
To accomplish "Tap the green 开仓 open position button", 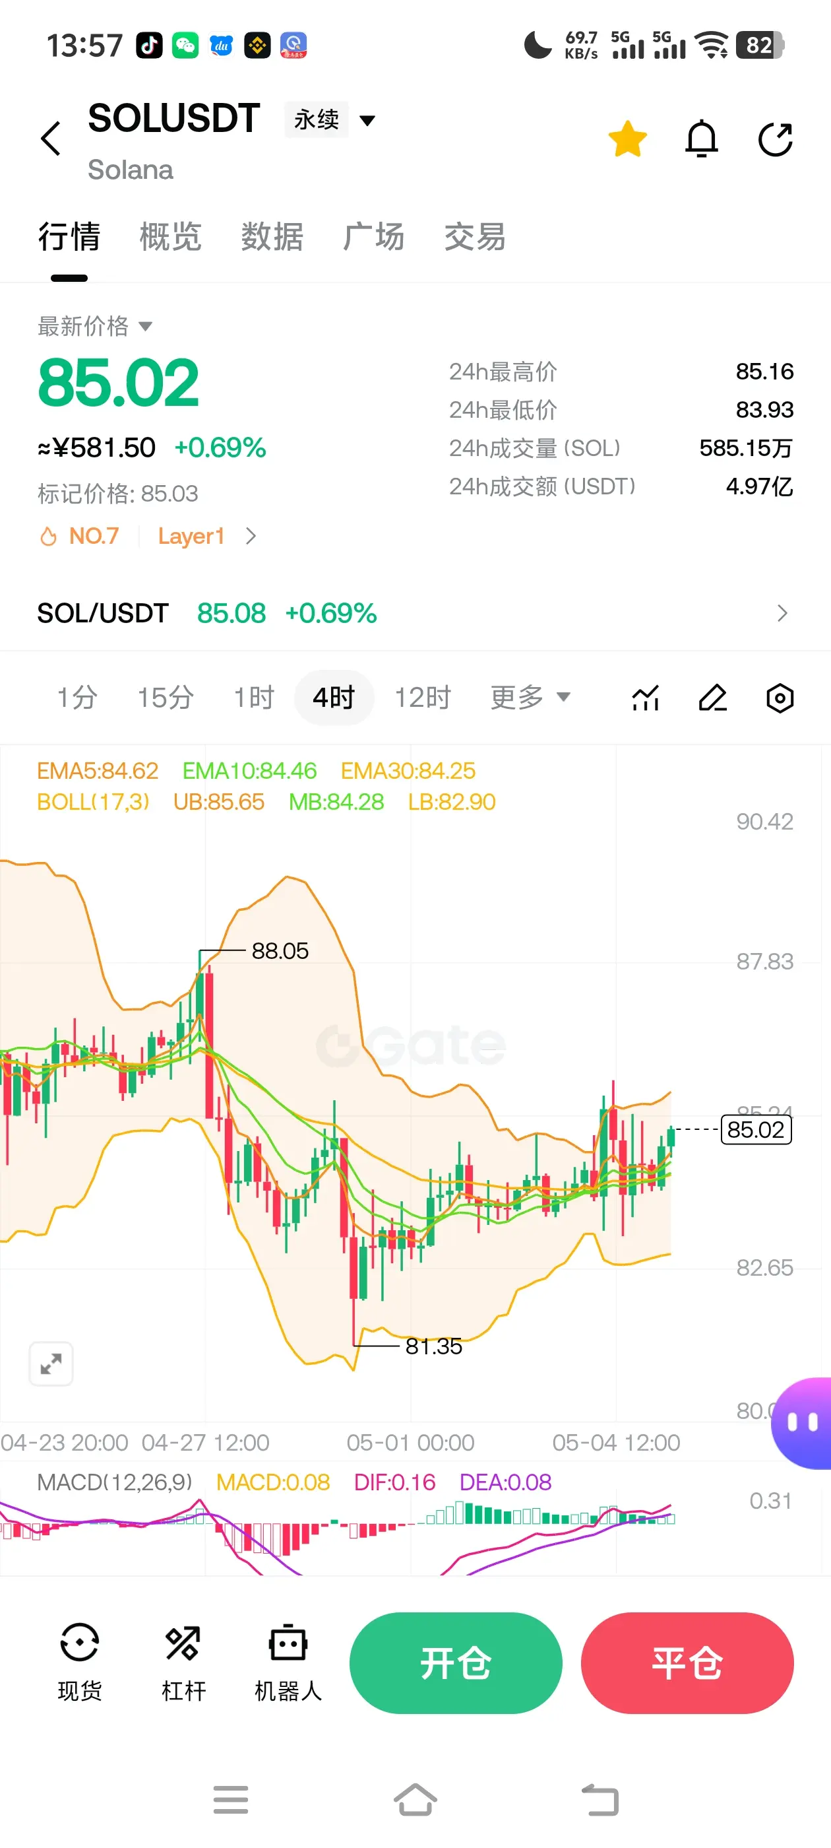I will [x=455, y=1663].
